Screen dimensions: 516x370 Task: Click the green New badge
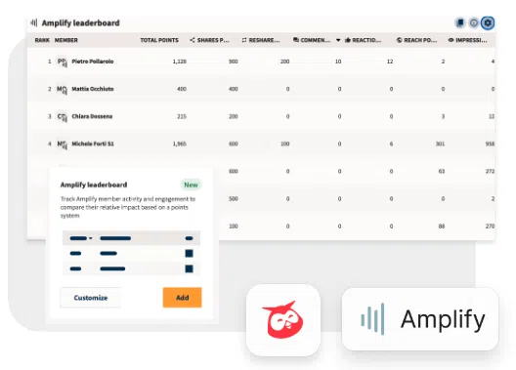pos(191,185)
